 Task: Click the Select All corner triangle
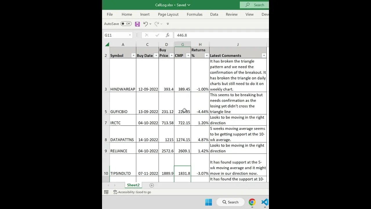point(107,44)
